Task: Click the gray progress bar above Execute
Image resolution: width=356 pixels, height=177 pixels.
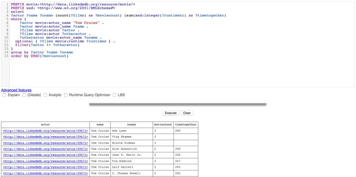Action: coord(178,104)
